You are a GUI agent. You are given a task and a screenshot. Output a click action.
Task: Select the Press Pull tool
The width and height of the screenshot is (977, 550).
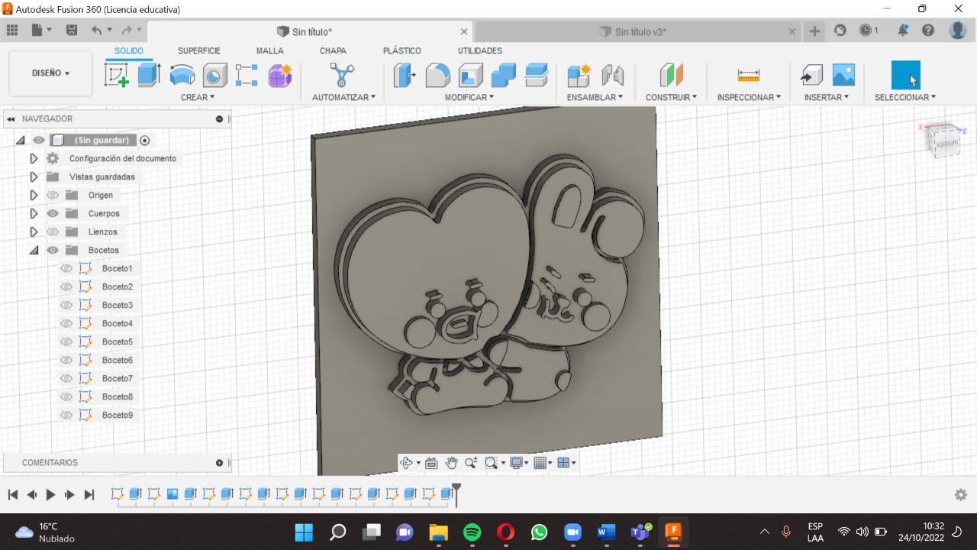[405, 75]
